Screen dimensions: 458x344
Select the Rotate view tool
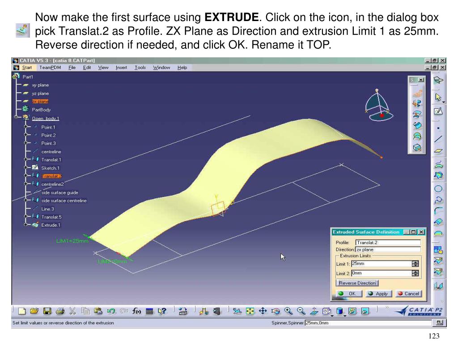tap(276, 311)
